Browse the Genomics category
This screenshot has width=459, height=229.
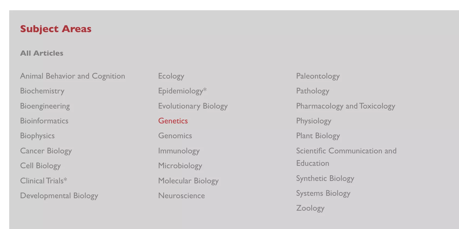pos(175,136)
